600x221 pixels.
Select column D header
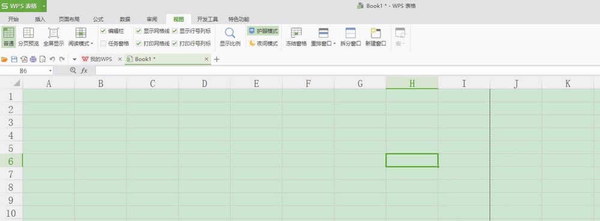(x=205, y=83)
